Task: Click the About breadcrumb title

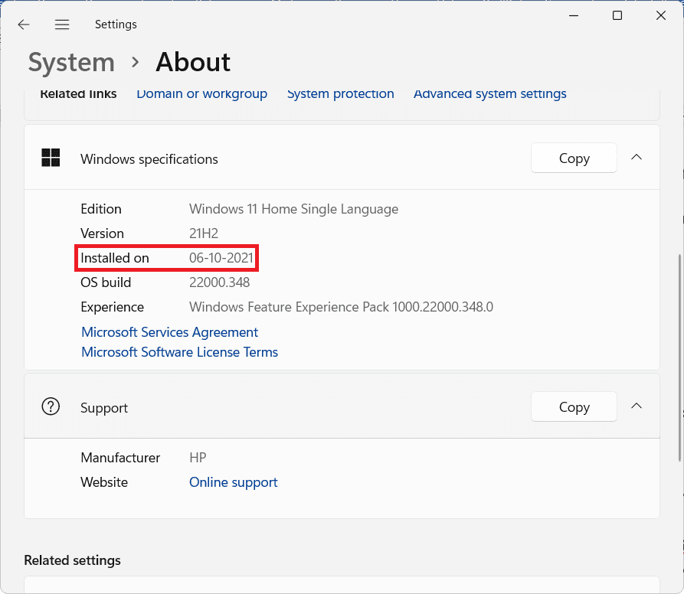Action: pyautogui.click(x=193, y=62)
